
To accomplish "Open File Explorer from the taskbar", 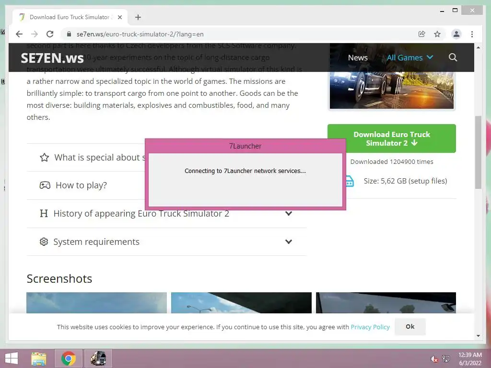I will (x=39, y=358).
